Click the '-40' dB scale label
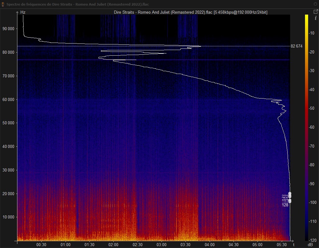319x248 pixels. coord(312,90)
